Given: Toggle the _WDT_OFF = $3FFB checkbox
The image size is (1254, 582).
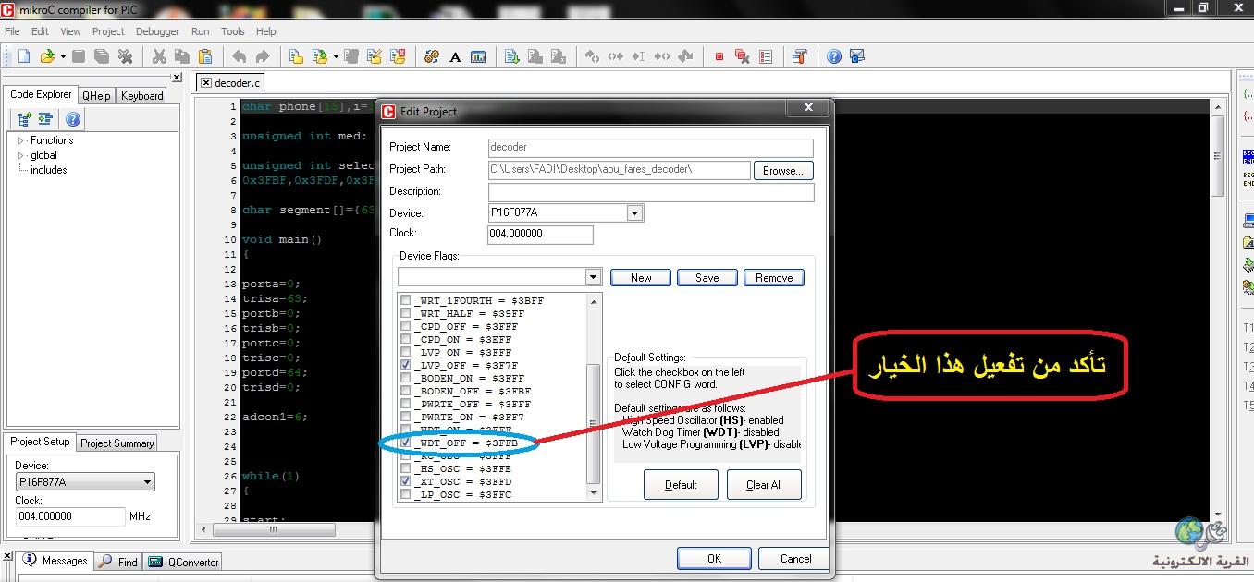Looking at the screenshot, I should click(406, 443).
